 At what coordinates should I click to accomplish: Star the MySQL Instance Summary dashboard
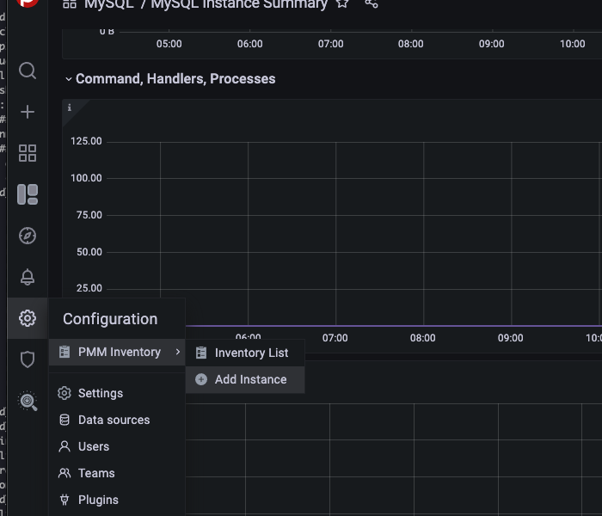(342, 3)
